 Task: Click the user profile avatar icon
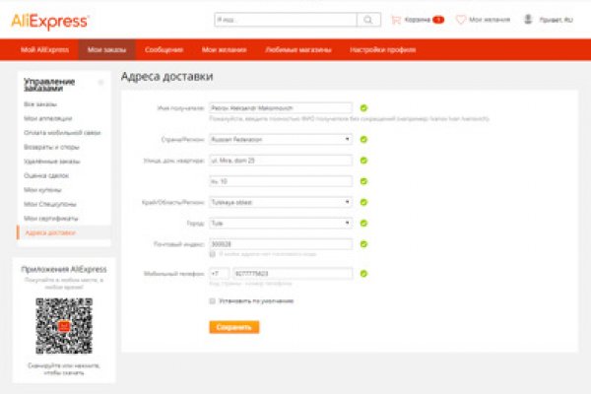point(529,19)
